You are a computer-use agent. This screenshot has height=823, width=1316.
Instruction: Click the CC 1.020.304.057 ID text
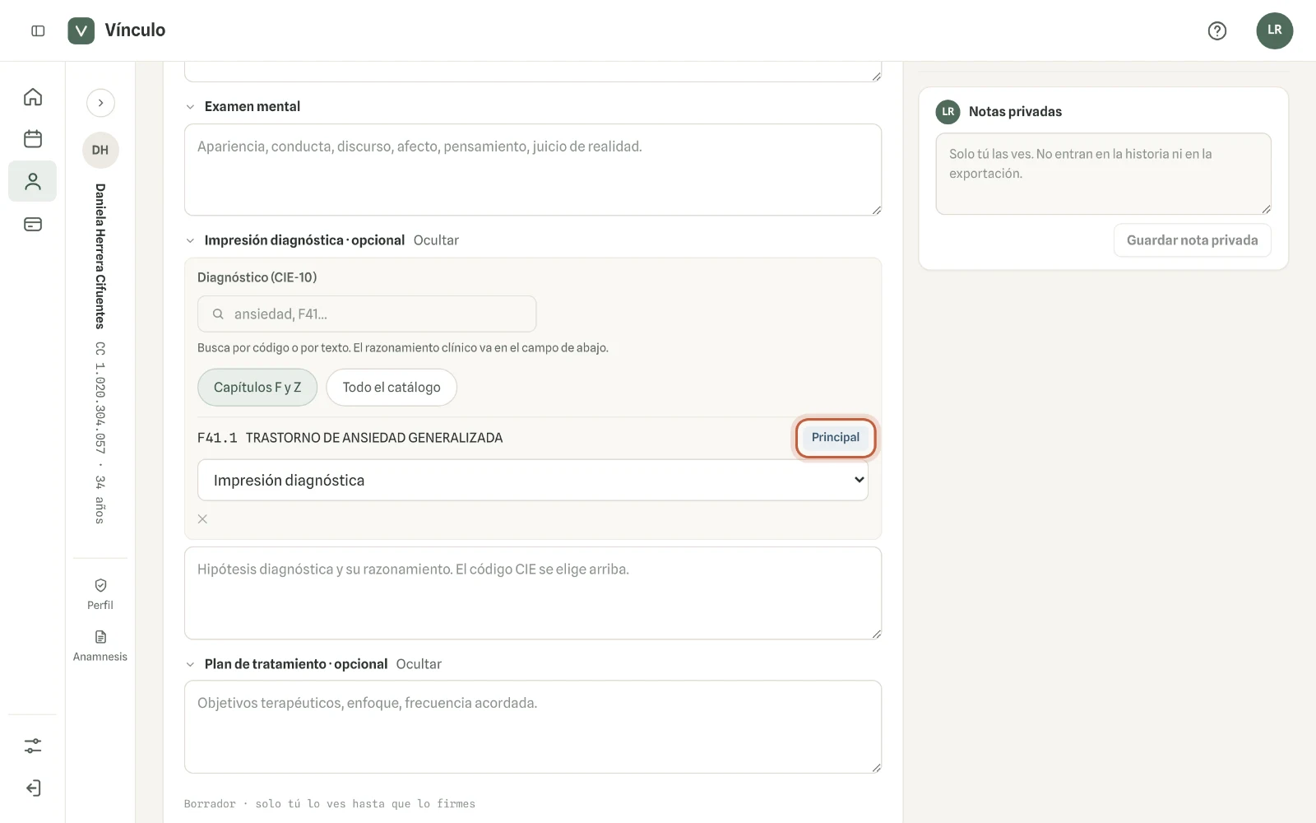(x=100, y=398)
